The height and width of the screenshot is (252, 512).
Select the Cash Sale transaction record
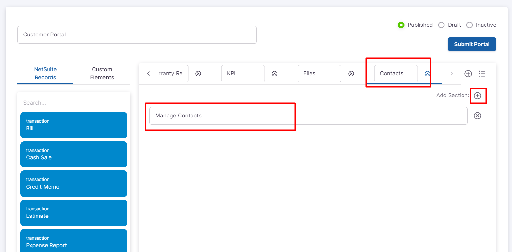tap(74, 154)
